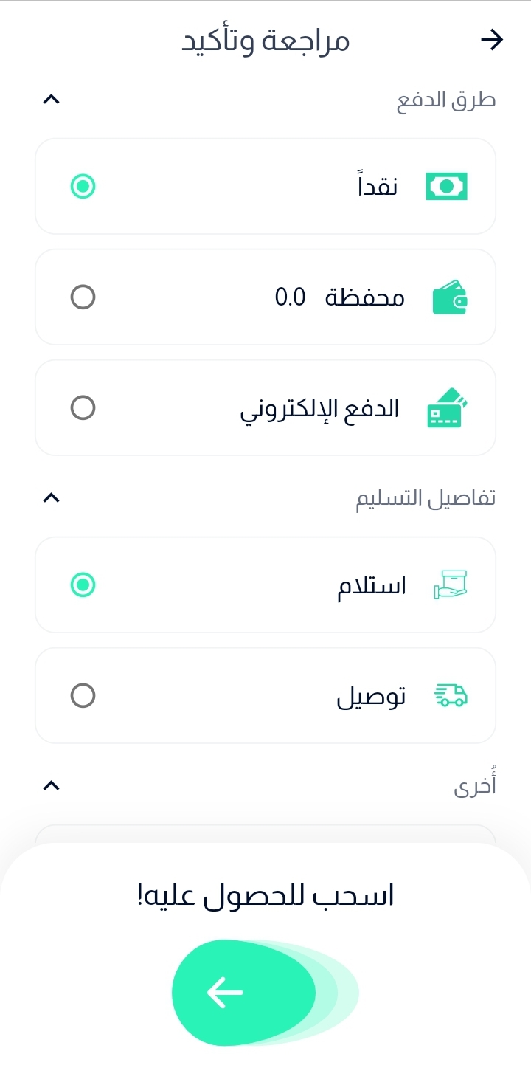Tap the white arrow on the swipe button
531x1082 pixels.
[x=226, y=992]
